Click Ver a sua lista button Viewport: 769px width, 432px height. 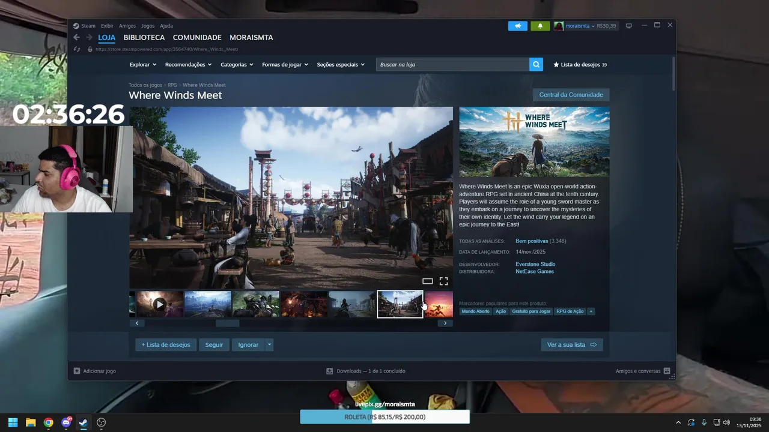572,344
